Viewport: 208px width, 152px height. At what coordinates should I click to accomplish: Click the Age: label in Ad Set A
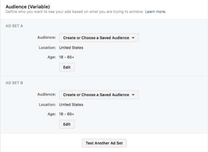(52, 57)
